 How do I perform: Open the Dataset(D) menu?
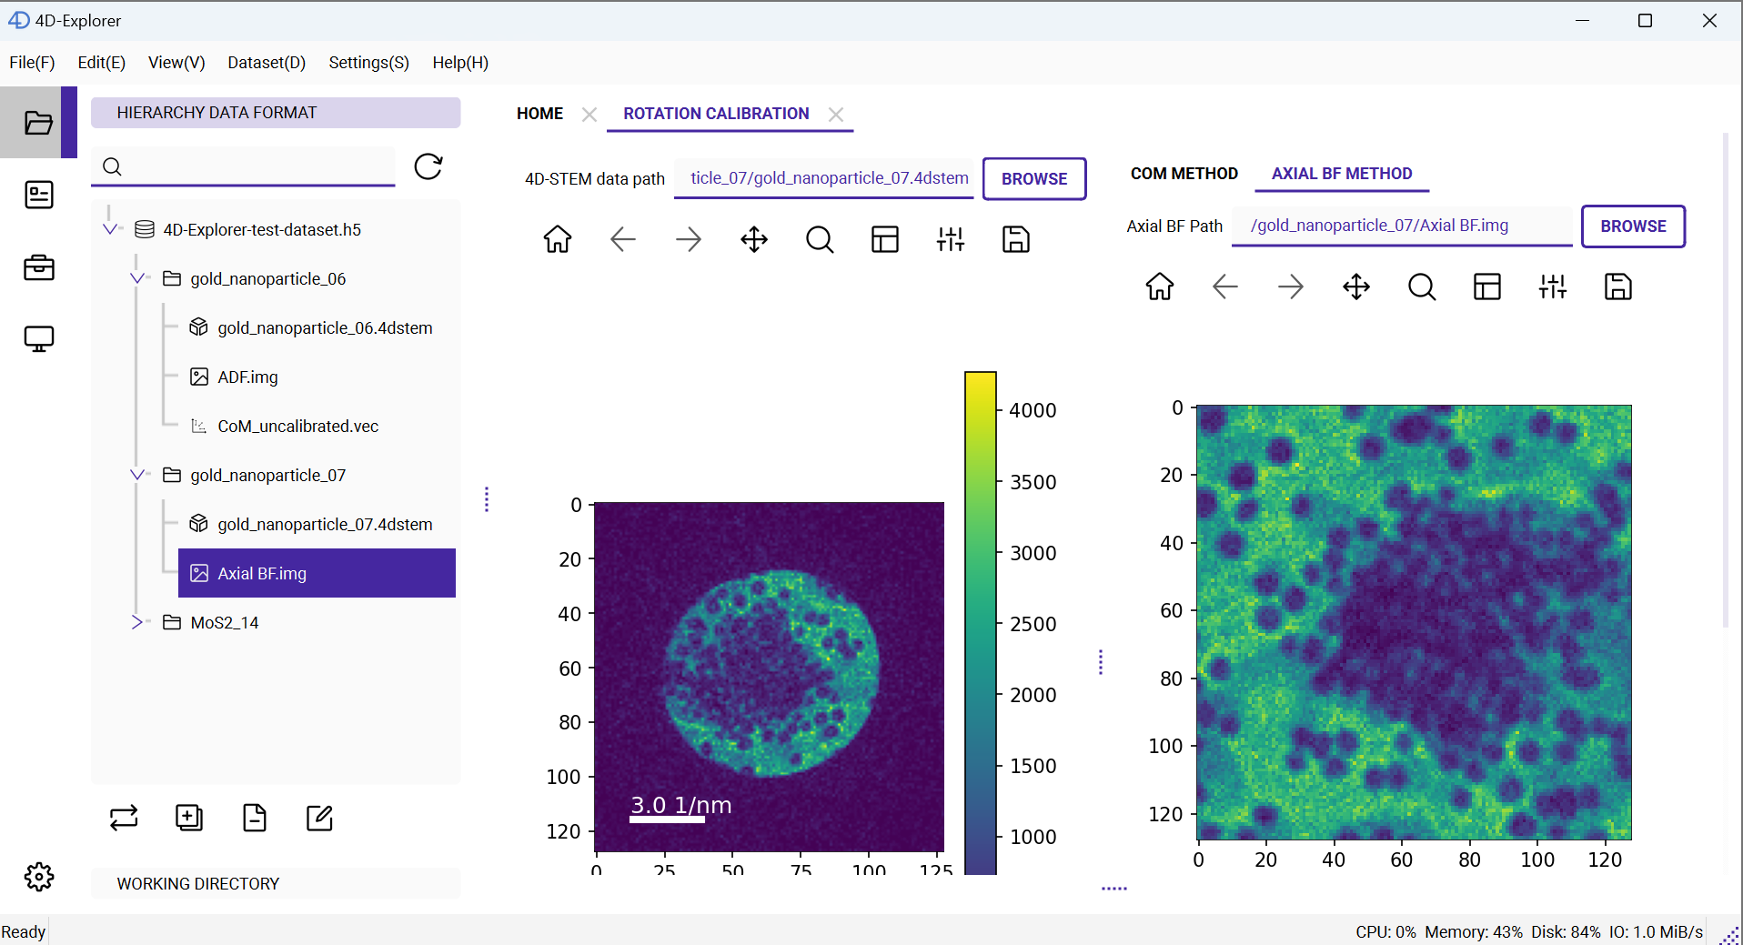[x=267, y=63]
